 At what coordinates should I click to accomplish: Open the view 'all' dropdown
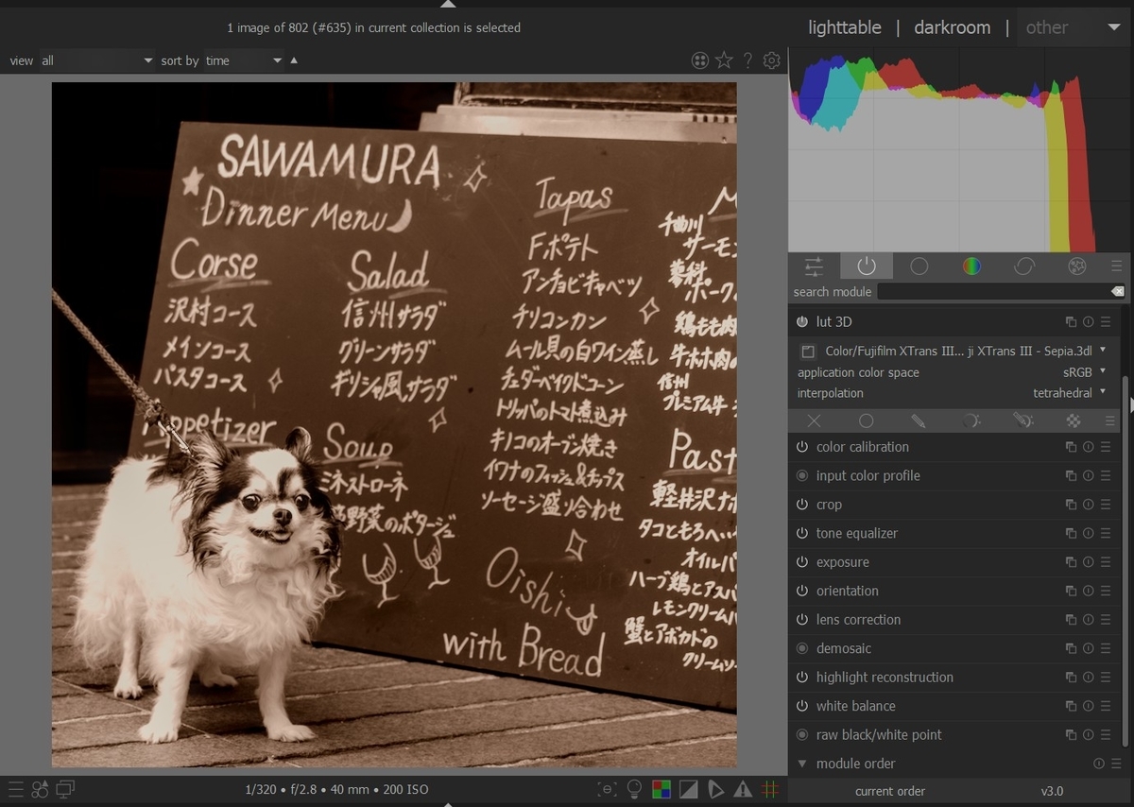pos(95,60)
